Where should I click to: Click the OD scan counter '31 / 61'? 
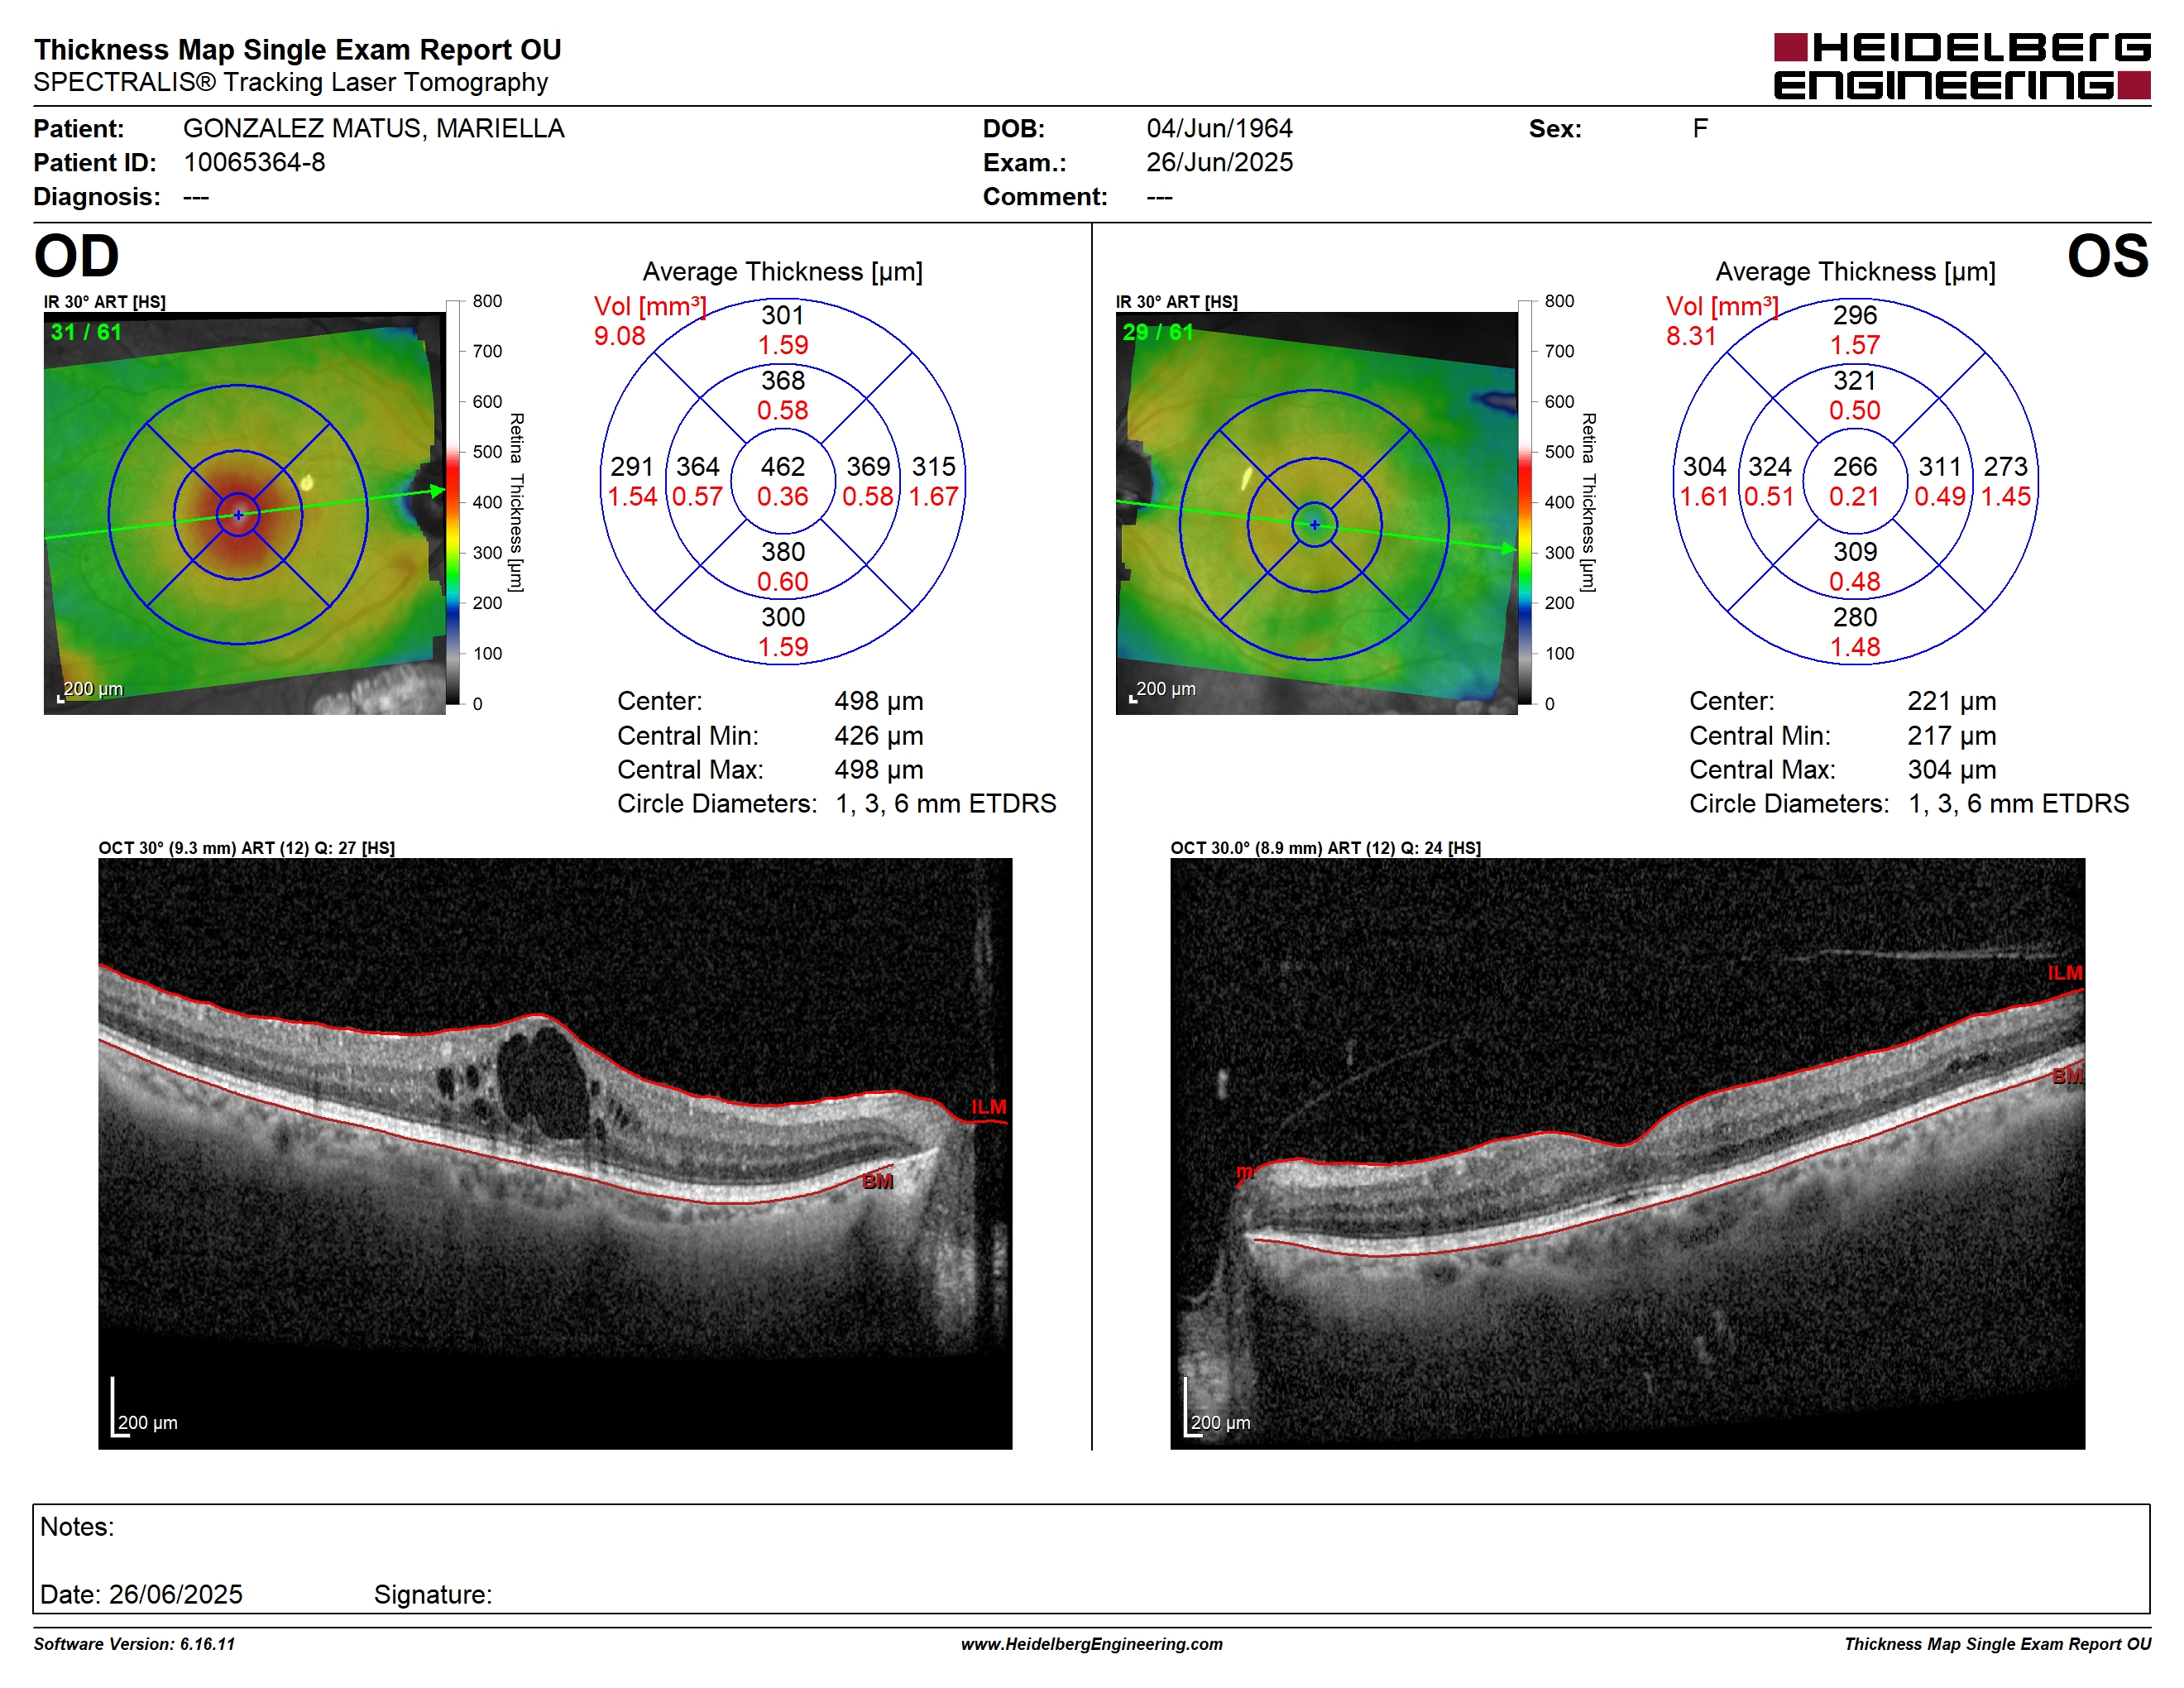coord(86,332)
